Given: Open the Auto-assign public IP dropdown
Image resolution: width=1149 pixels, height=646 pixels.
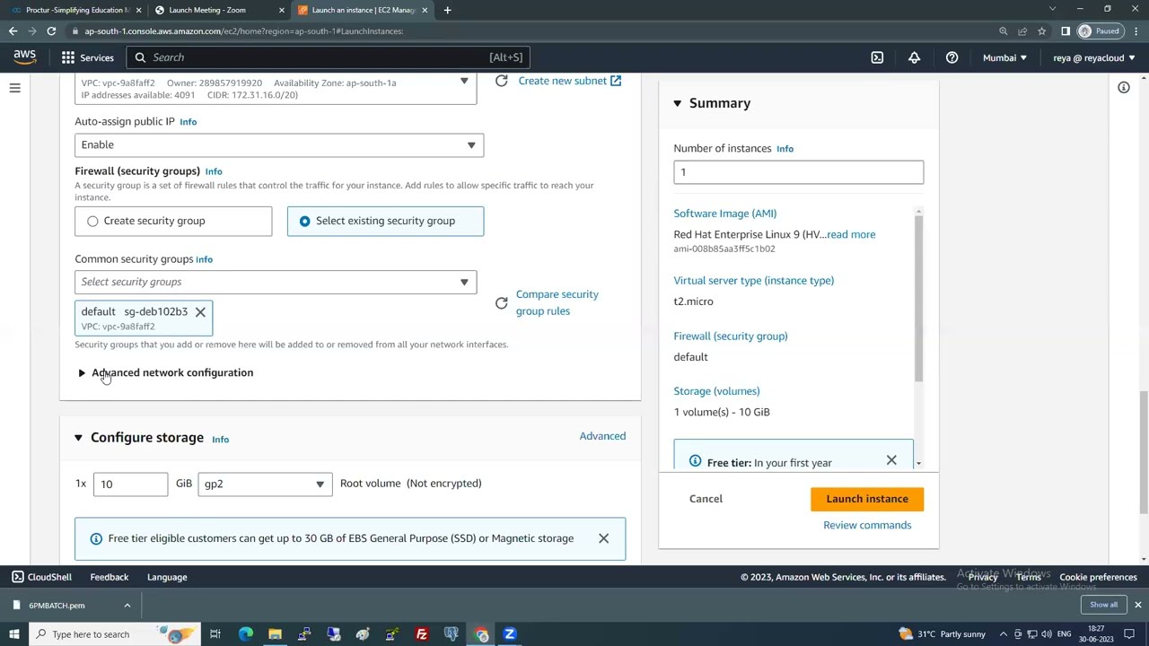Looking at the screenshot, I should pyautogui.click(x=279, y=144).
